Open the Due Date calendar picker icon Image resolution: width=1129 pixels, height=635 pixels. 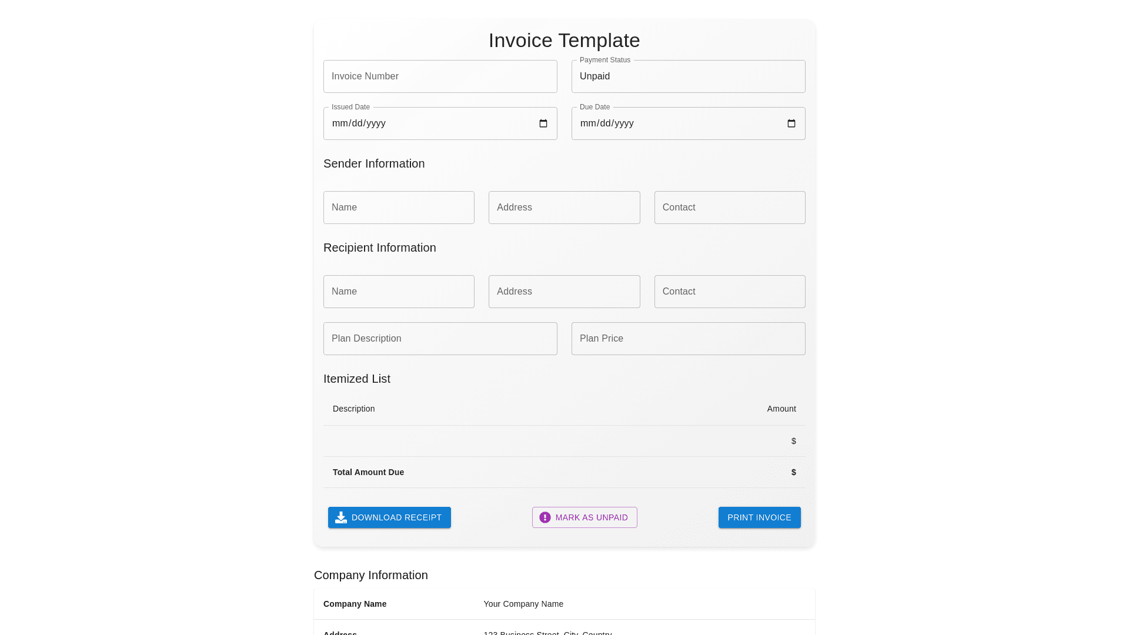791,123
